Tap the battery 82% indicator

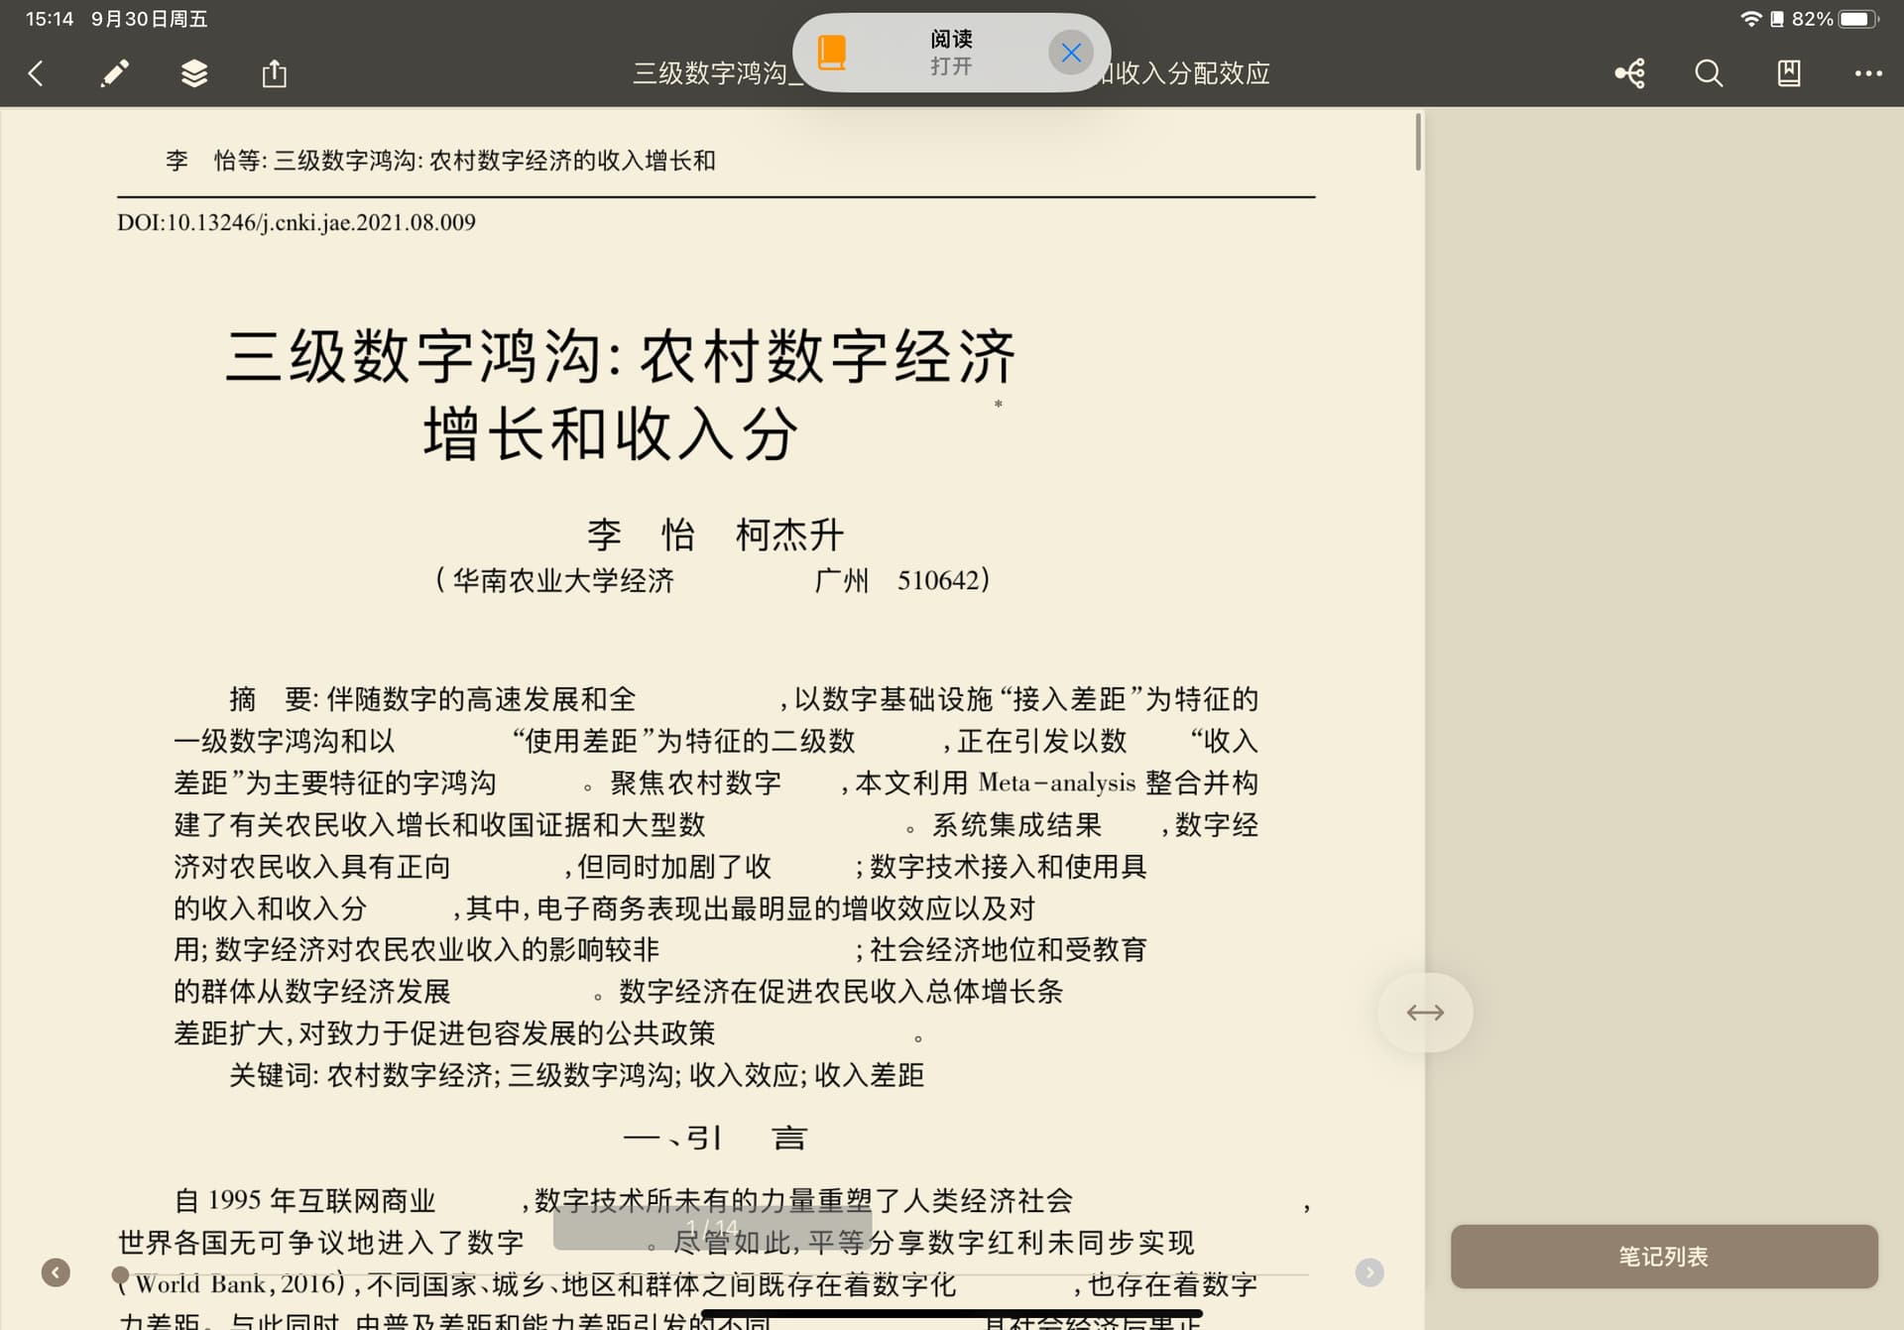click(1835, 19)
